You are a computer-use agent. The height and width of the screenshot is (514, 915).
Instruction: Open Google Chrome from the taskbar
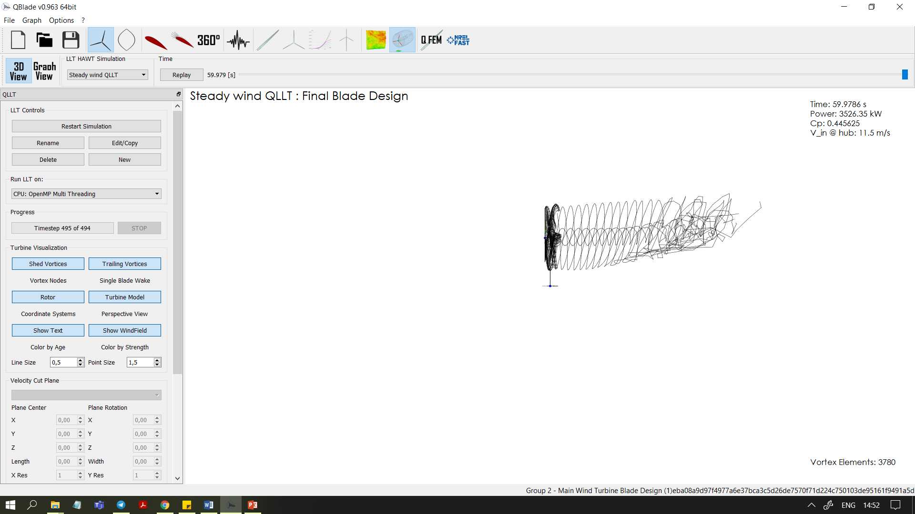(x=165, y=505)
